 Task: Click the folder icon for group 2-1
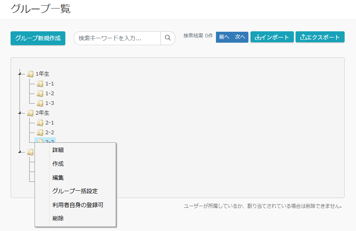(x=40, y=123)
